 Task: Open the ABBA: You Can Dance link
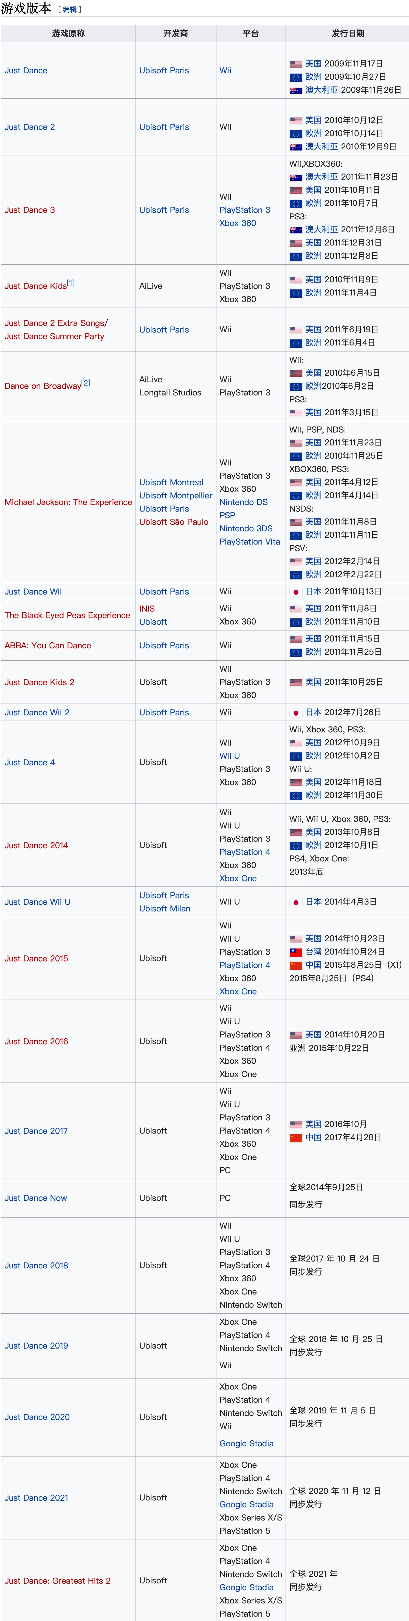(48, 646)
